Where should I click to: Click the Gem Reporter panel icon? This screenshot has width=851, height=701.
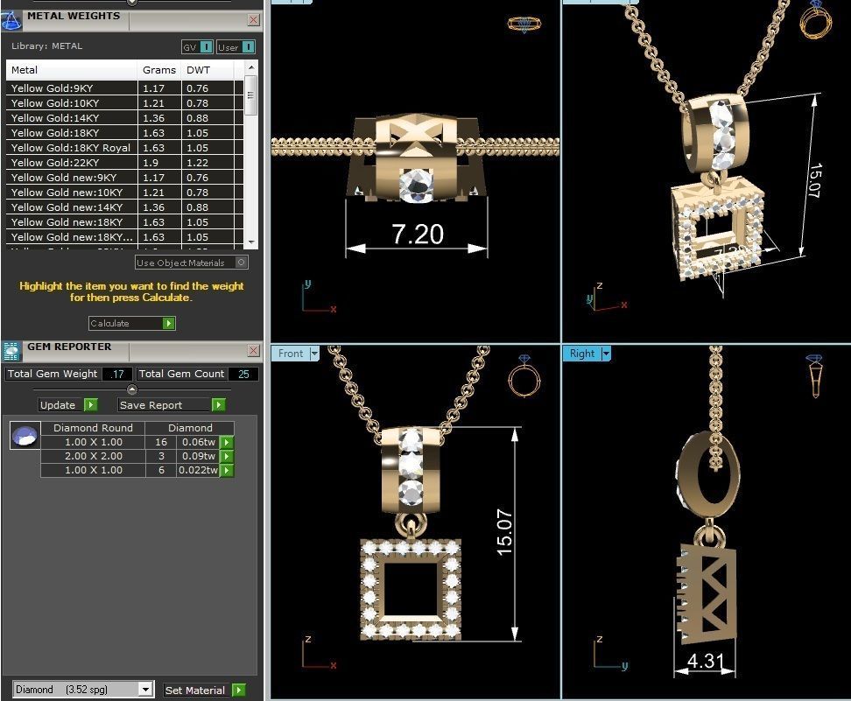[x=11, y=352]
